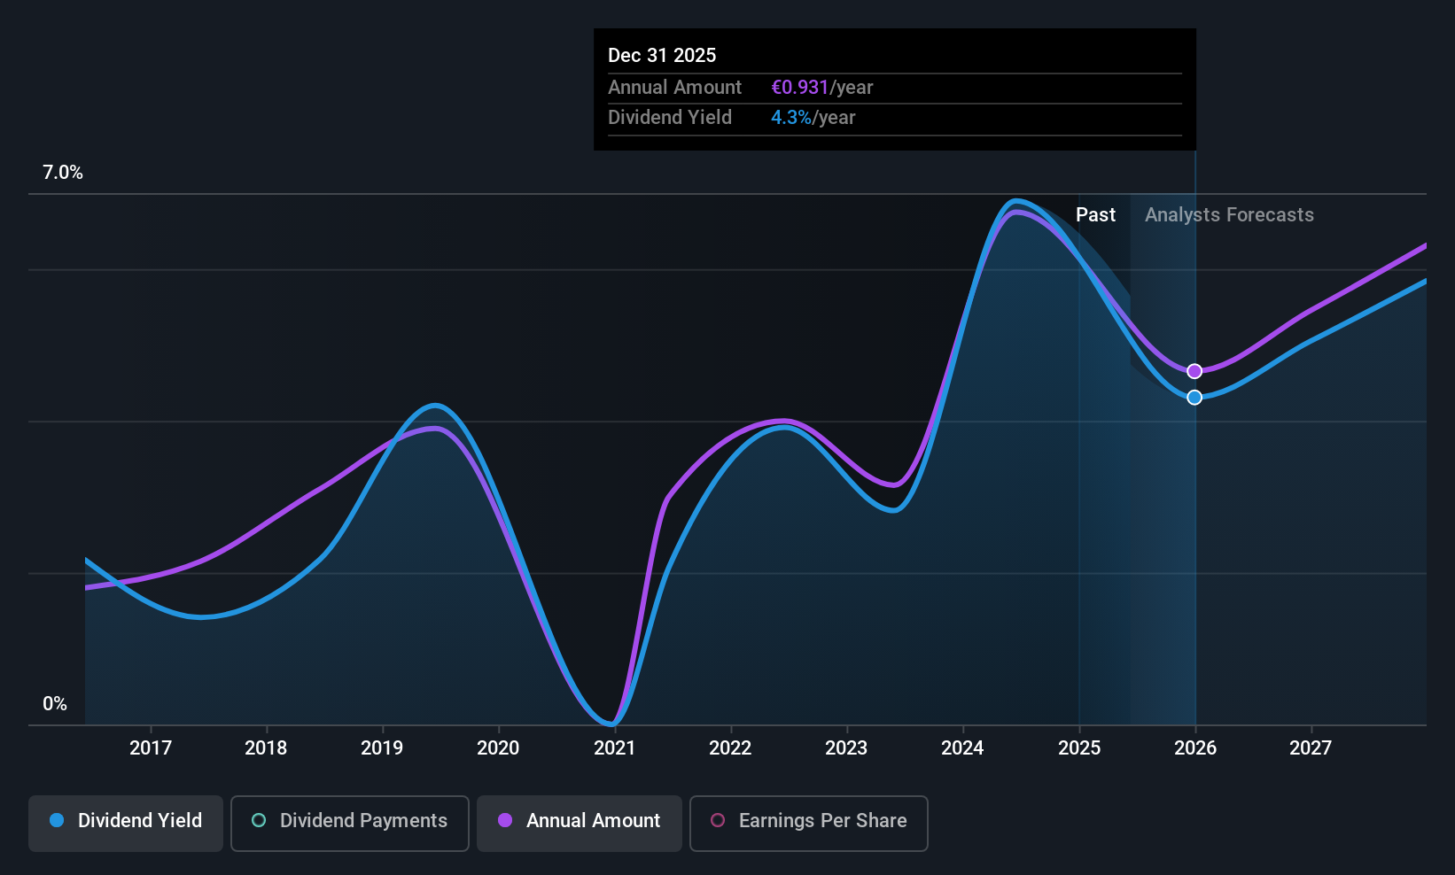This screenshot has height=875, width=1455.
Task: Click the Past region label
Action: coord(1095,215)
